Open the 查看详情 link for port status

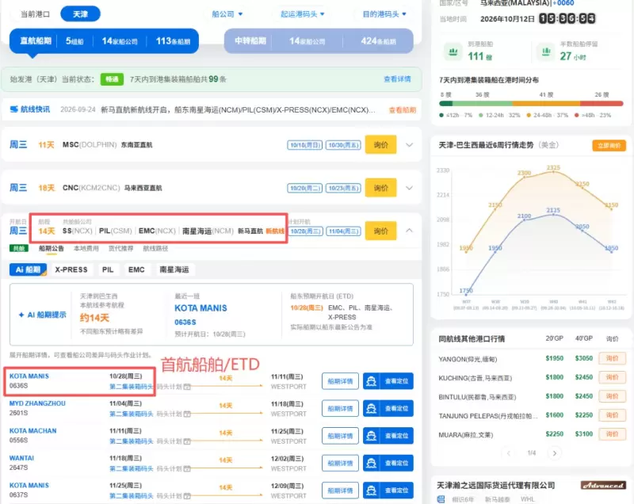(397, 78)
